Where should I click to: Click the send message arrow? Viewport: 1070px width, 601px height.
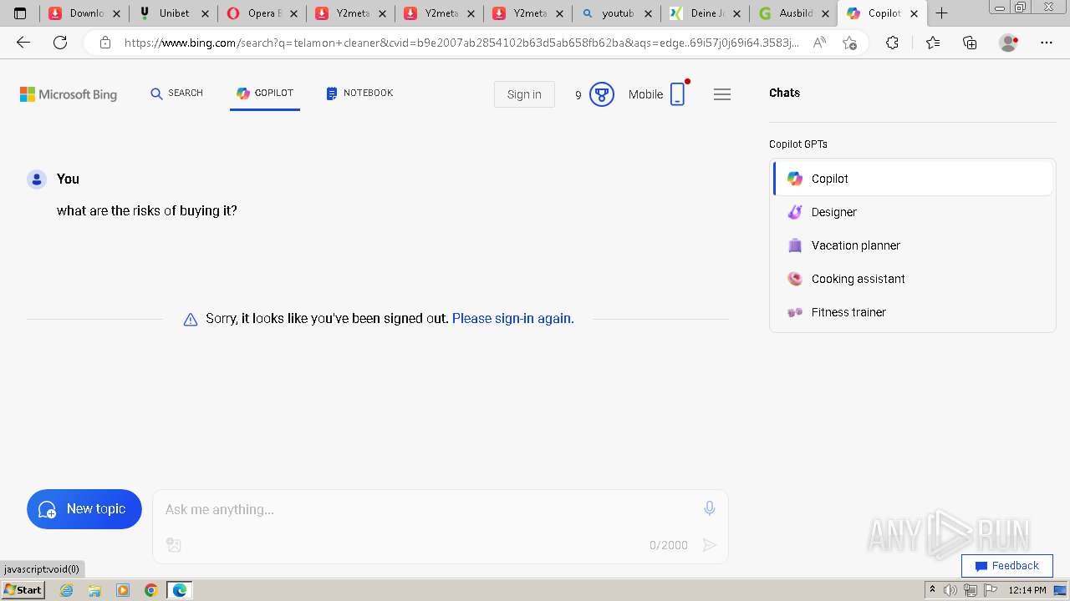tap(709, 545)
